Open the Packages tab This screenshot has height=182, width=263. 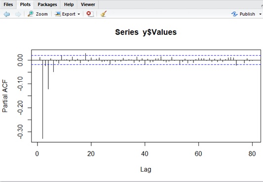47,4
